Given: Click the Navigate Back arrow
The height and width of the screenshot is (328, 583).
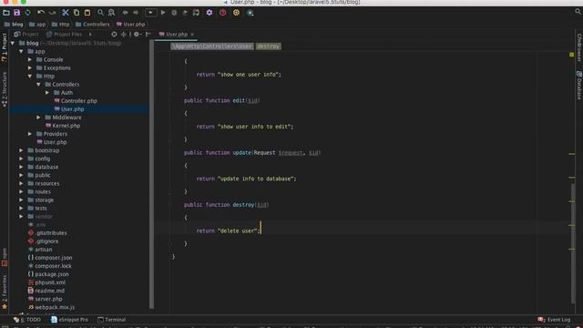Looking at the screenshot, I should (126, 13).
